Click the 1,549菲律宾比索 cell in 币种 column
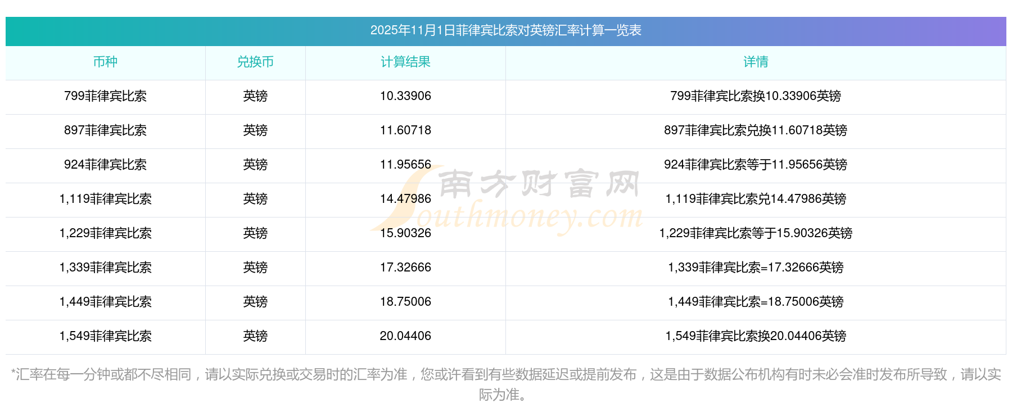 click(x=105, y=336)
